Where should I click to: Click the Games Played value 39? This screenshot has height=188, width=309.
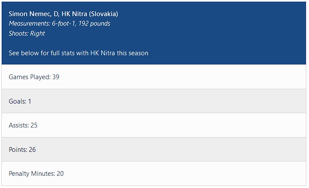56,77
